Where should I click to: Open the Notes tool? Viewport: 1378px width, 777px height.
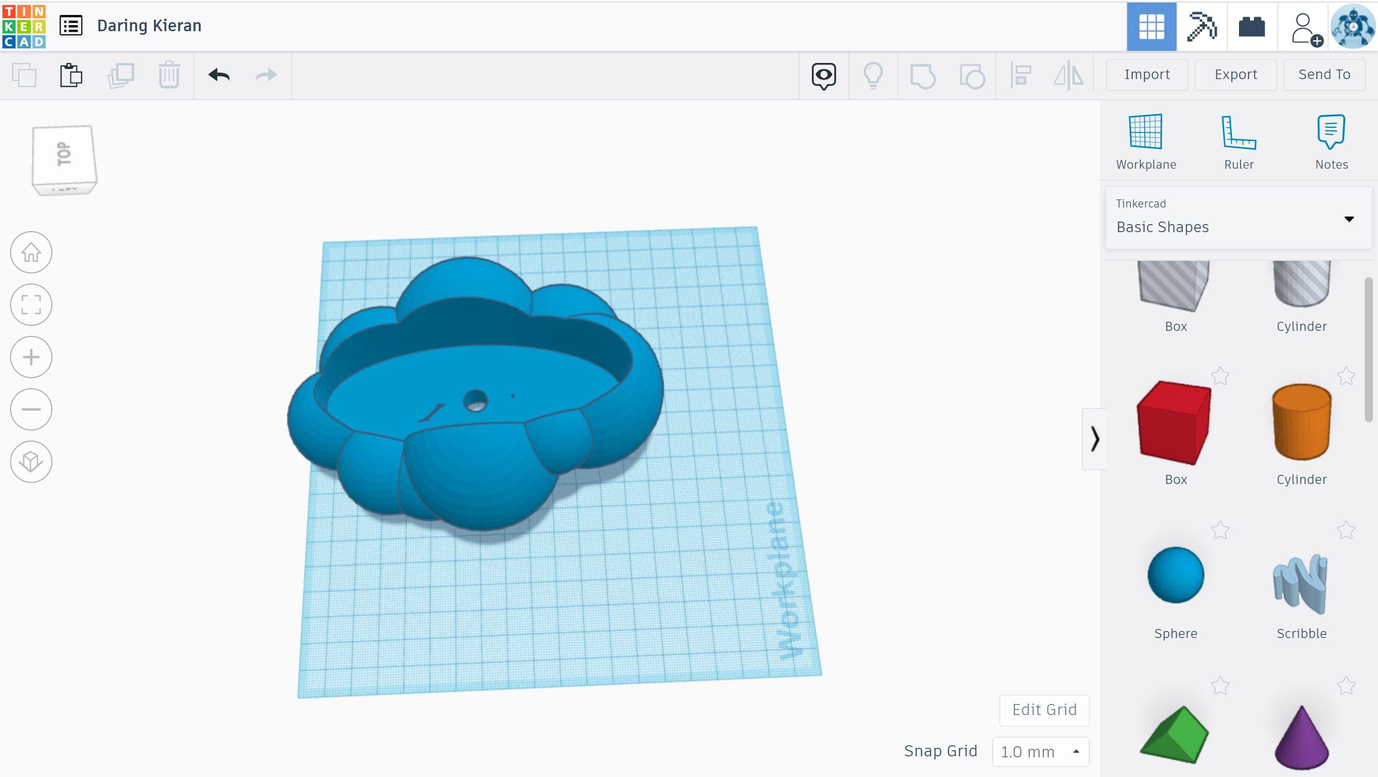tap(1331, 131)
